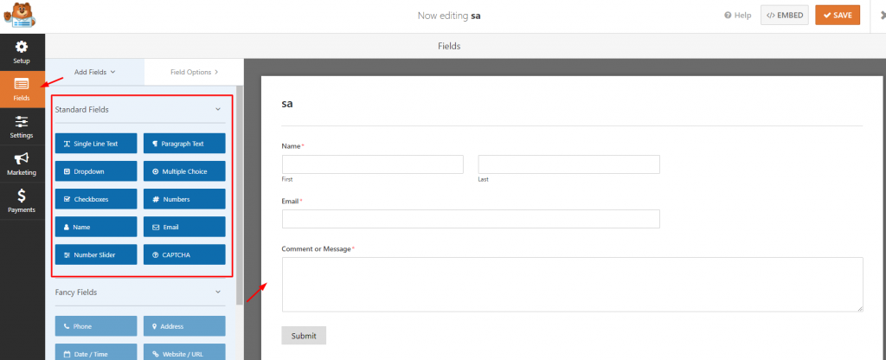886x360 pixels.
Task: Click the WPForms bear mascot logo
Action: 21,16
